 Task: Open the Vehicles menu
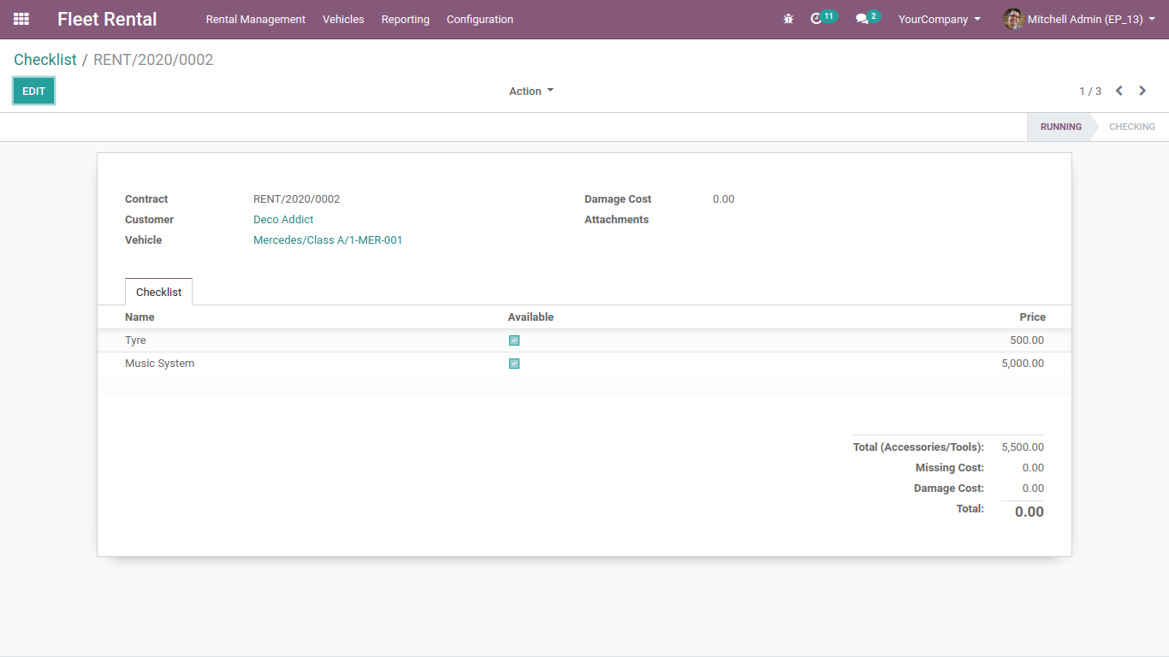[x=343, y=19]
